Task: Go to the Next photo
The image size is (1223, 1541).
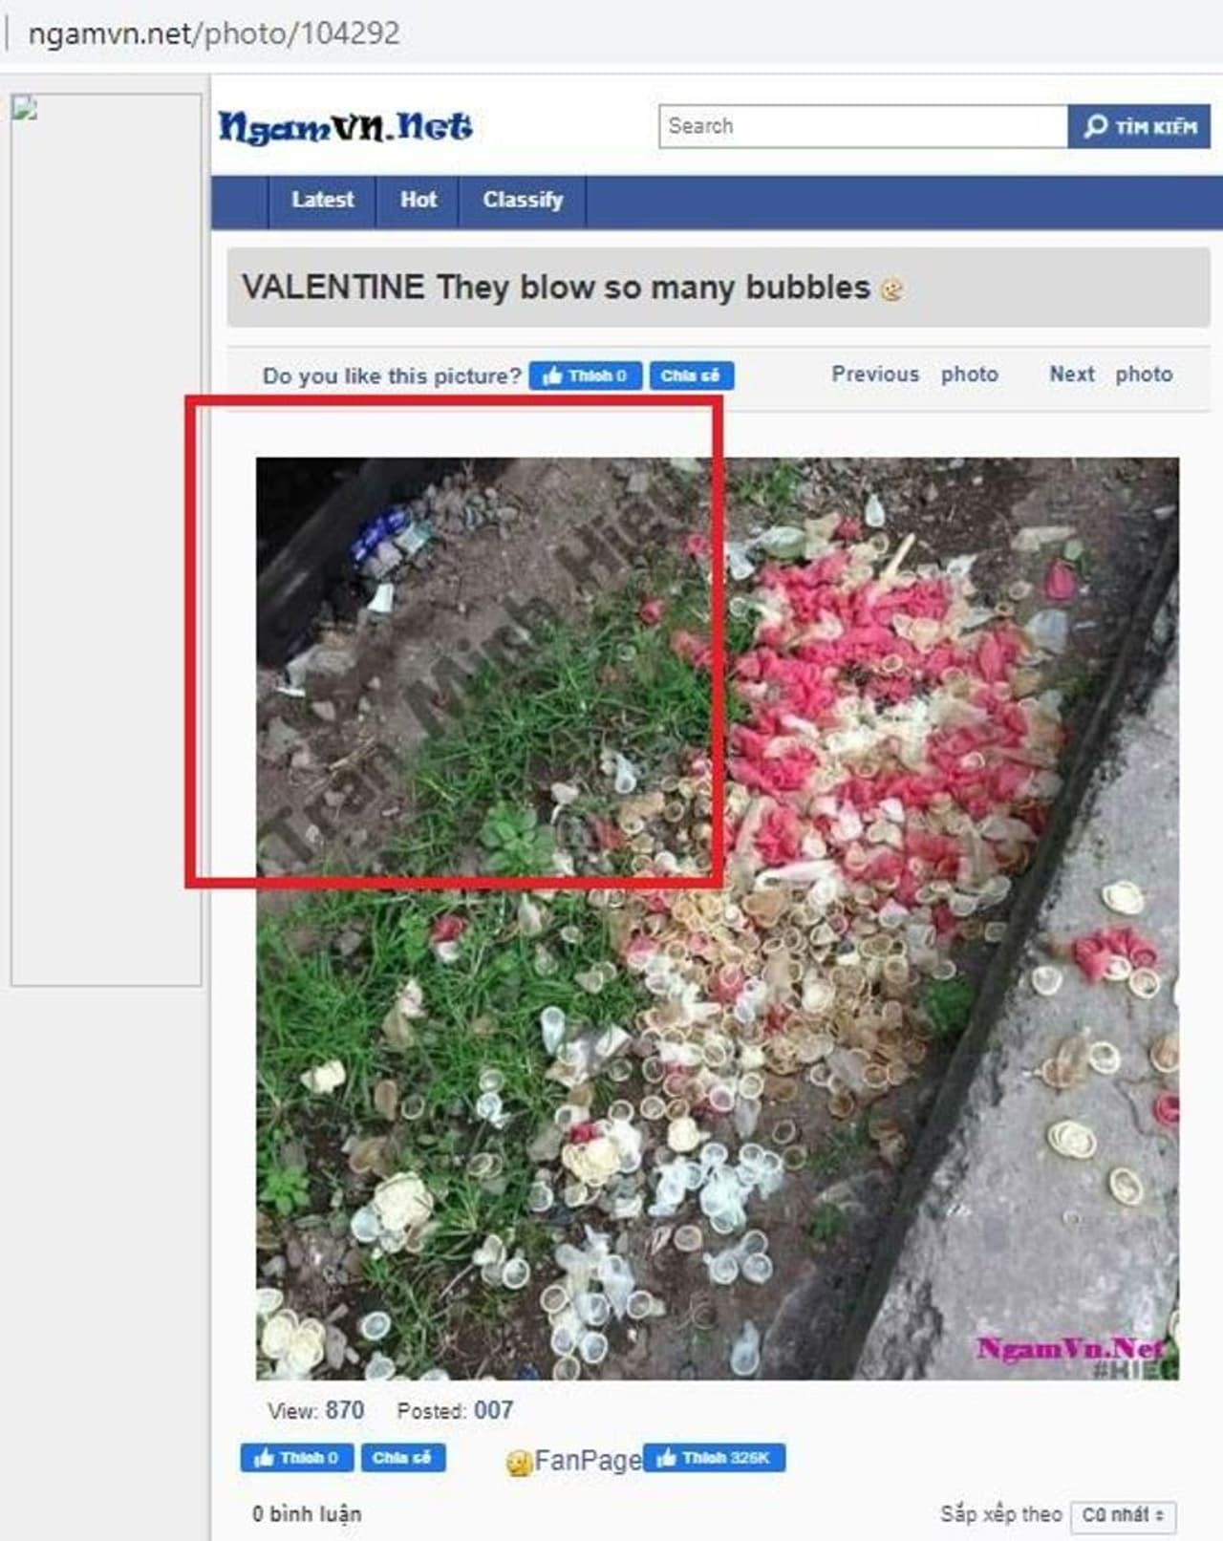Action: pyautogui.click(x=1110, y=375)
